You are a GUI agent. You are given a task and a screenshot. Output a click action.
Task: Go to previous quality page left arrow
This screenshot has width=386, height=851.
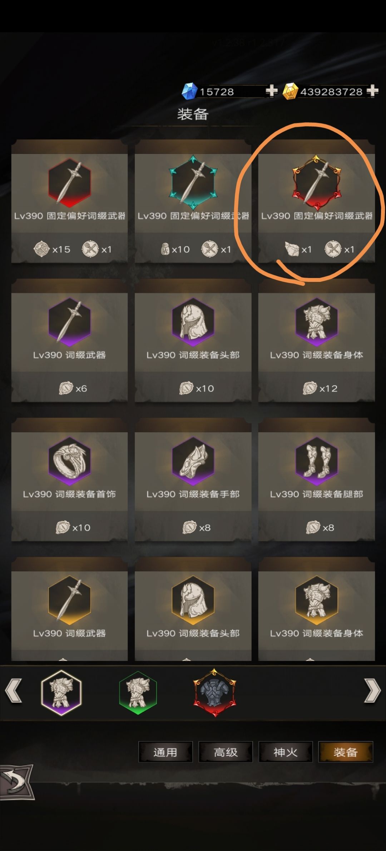[x=14, y=691]
